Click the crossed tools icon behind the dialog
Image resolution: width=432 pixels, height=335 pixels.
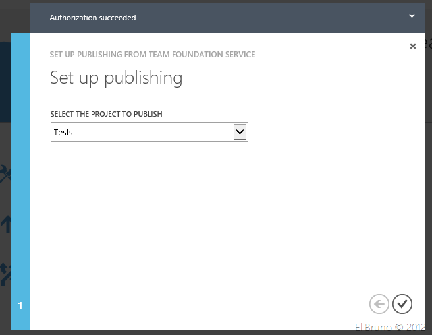point(5,173)
